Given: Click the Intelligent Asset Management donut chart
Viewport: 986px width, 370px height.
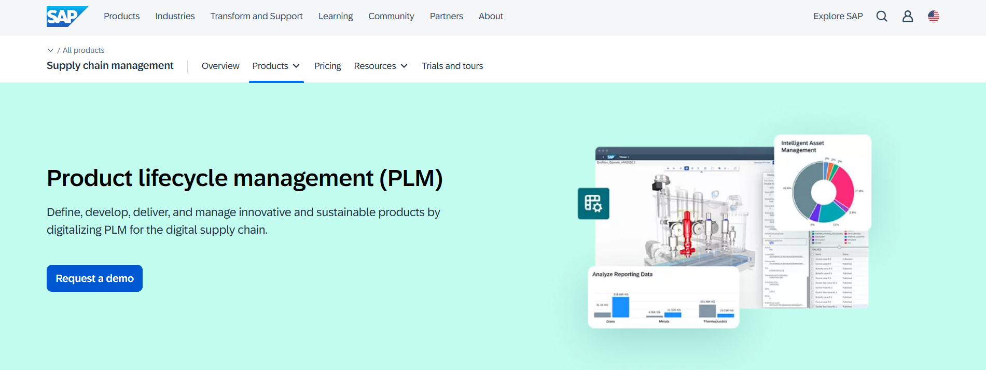Looking at the screenshot, I should coord(823,191).
